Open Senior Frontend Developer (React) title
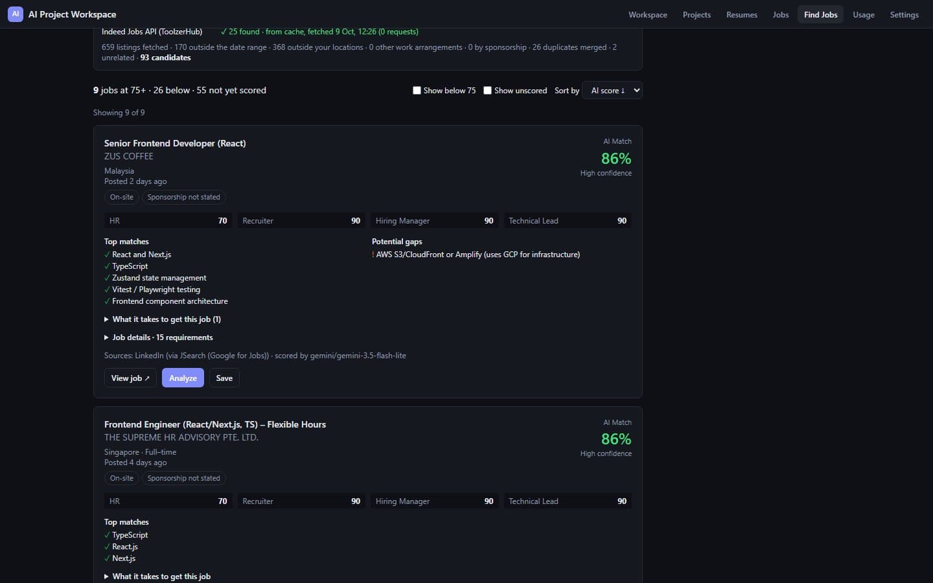Image resolution: width=933 pixels, height=583 pixels. coord(175,143)
